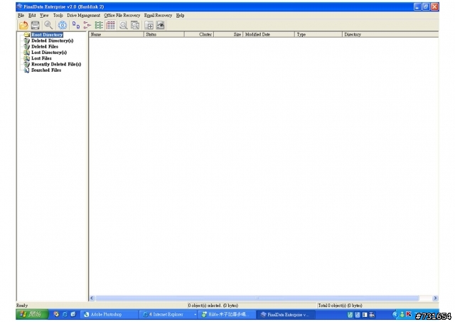Expand hidden system tray icons arrow

(x=395, y=314)
